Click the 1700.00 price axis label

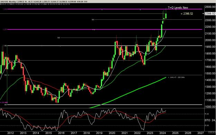pos(210,60)
